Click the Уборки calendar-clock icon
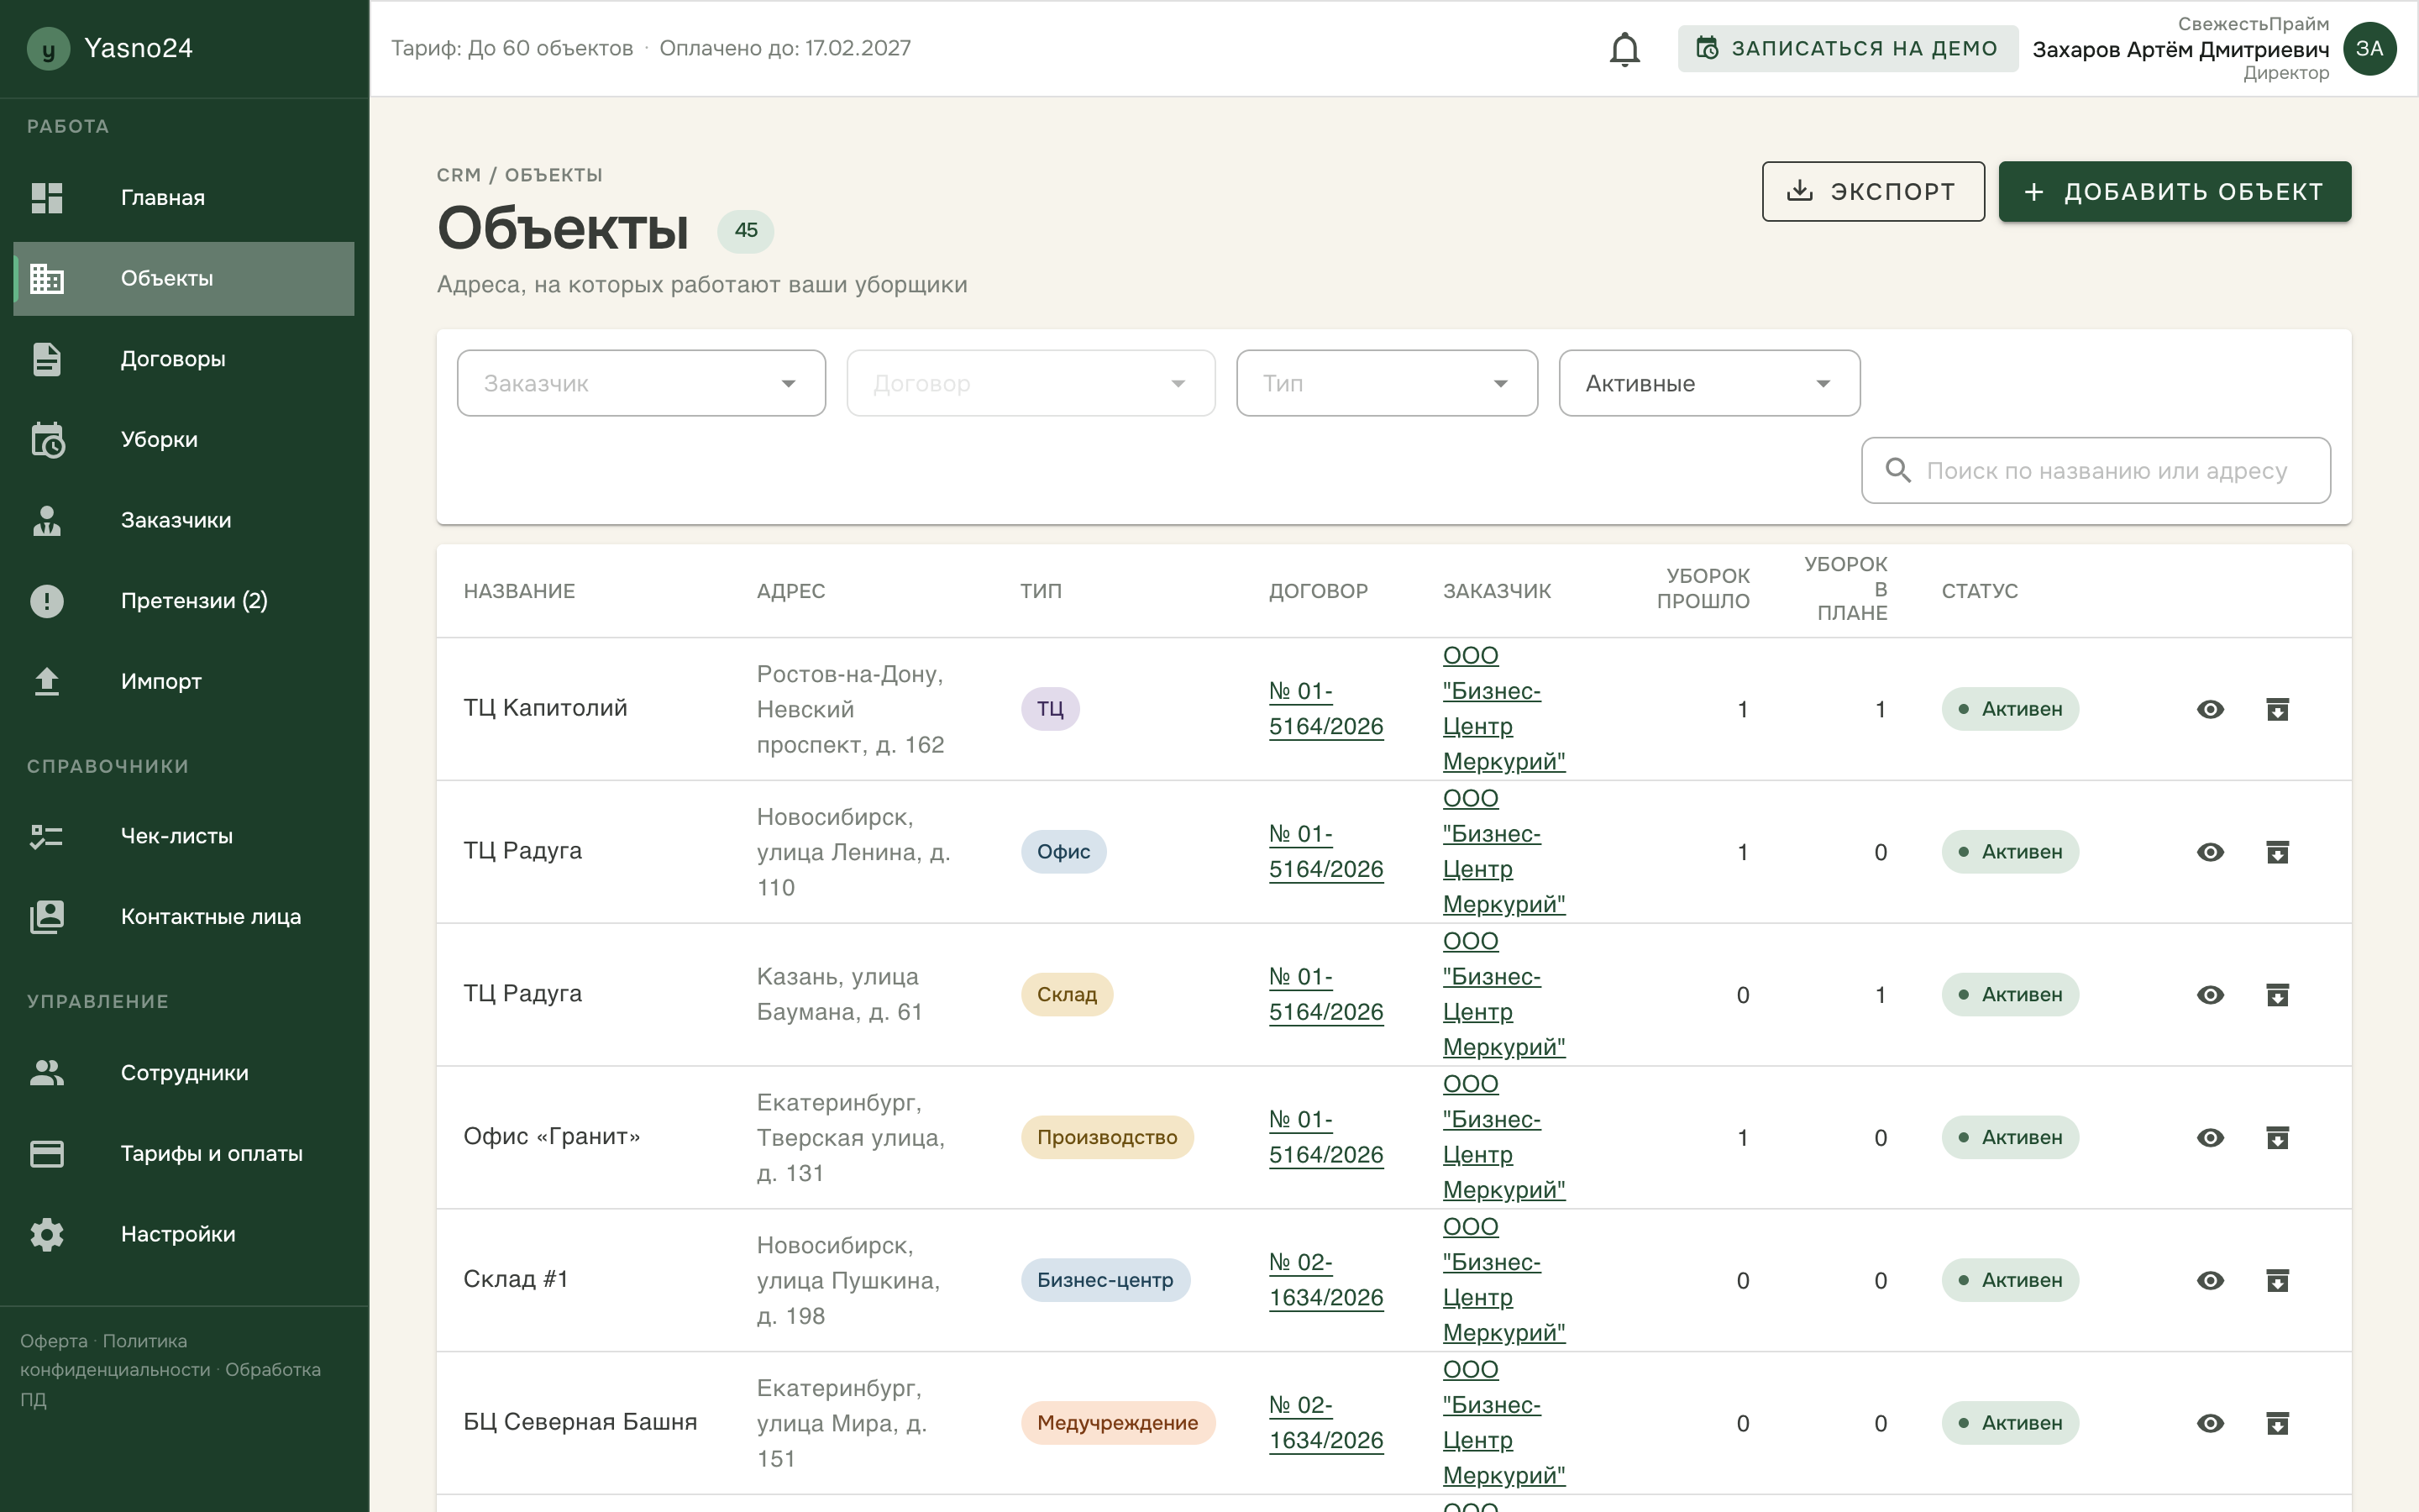This screenshot has width=2419, height=1512. click(x=47, y=440)
